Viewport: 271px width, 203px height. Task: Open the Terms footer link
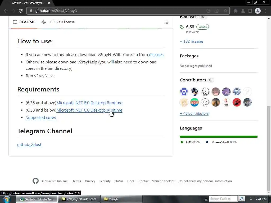click(x=77, y=181)
